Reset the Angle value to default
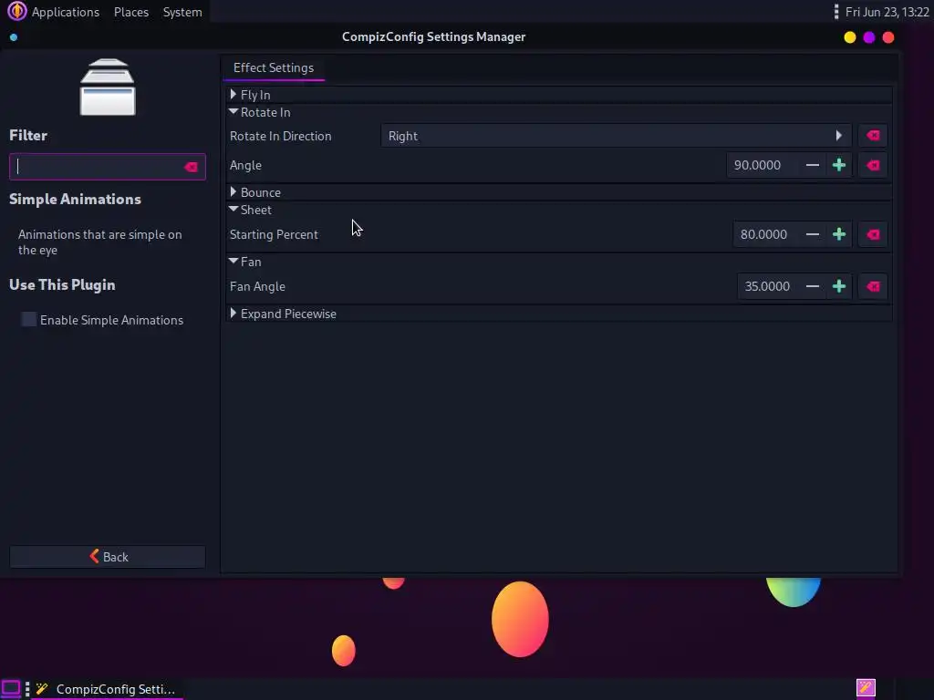934x700 pixels. click(x=873, y=165)
